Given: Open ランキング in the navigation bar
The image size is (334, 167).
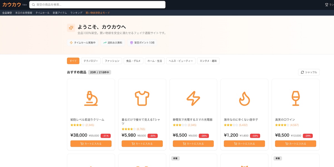Looking at the screenshot, I should coord(76,13).
